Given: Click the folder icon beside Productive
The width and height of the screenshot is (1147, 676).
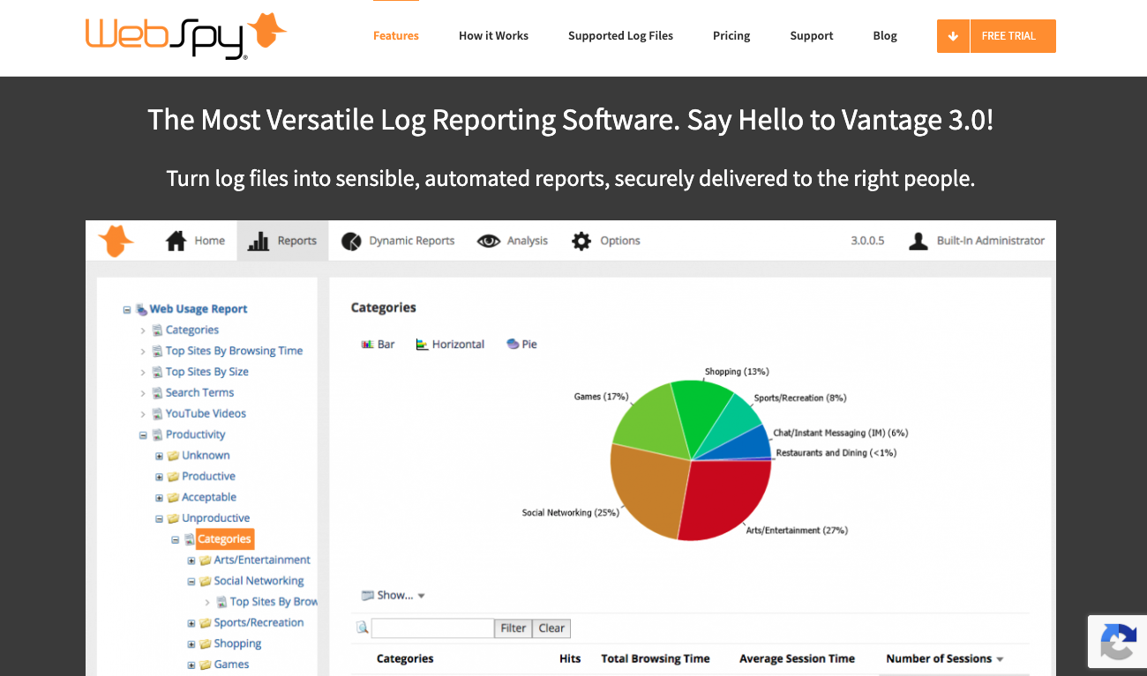Looking at the screenshot, I should click(x=174, y=477).
